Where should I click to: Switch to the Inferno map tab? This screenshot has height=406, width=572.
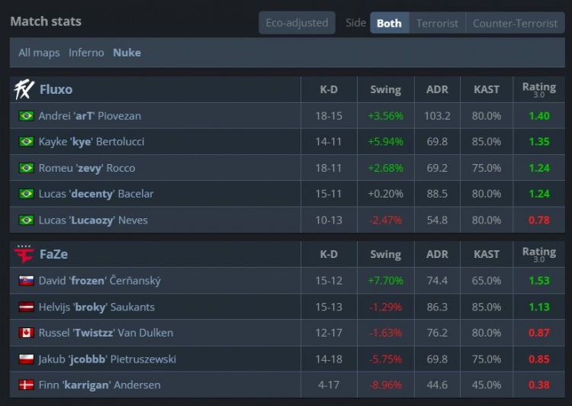[86, 53]
